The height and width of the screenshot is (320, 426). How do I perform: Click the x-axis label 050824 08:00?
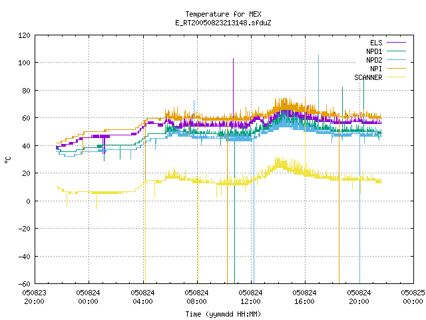tap(196, 297)
